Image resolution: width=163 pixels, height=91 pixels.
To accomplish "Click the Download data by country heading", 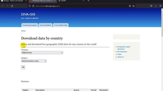I will [x=42, y=38].
